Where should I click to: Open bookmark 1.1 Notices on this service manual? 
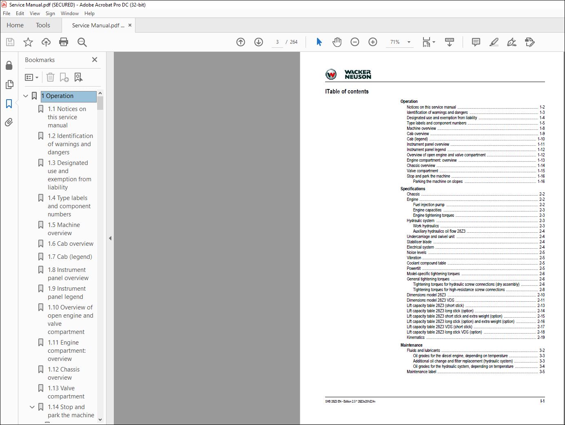[x=67, y=117]
